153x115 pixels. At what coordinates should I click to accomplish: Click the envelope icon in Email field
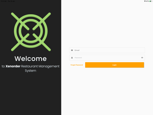(x=72, y=50)
